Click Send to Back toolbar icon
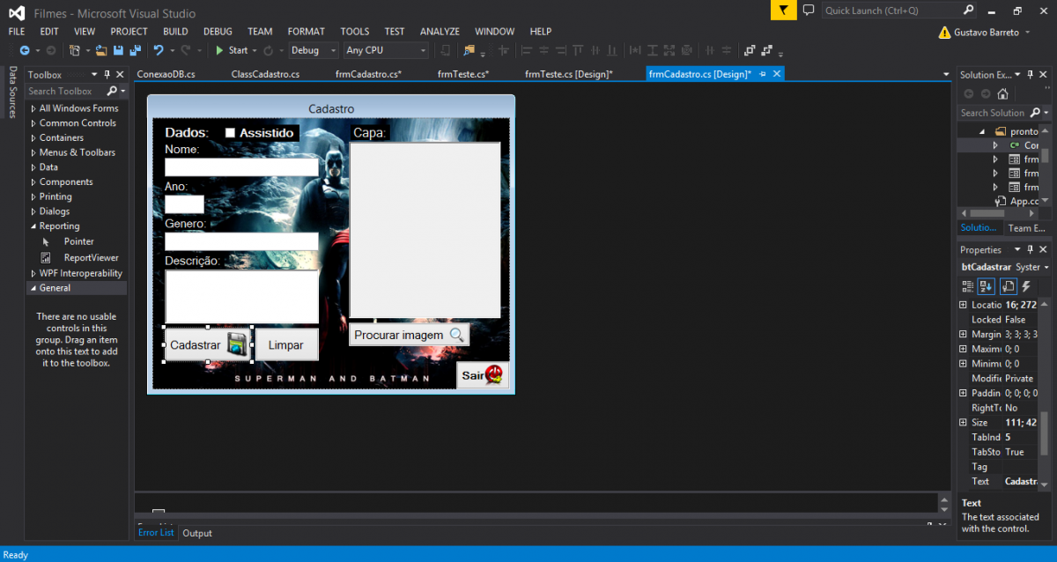Screen dimensions: 1057x562 click(767, 50)
